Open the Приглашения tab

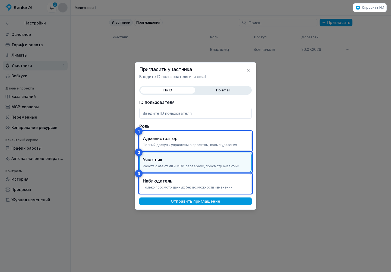(x=148, y=23)
